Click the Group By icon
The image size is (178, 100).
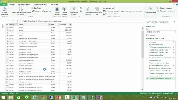coord(97,9)
